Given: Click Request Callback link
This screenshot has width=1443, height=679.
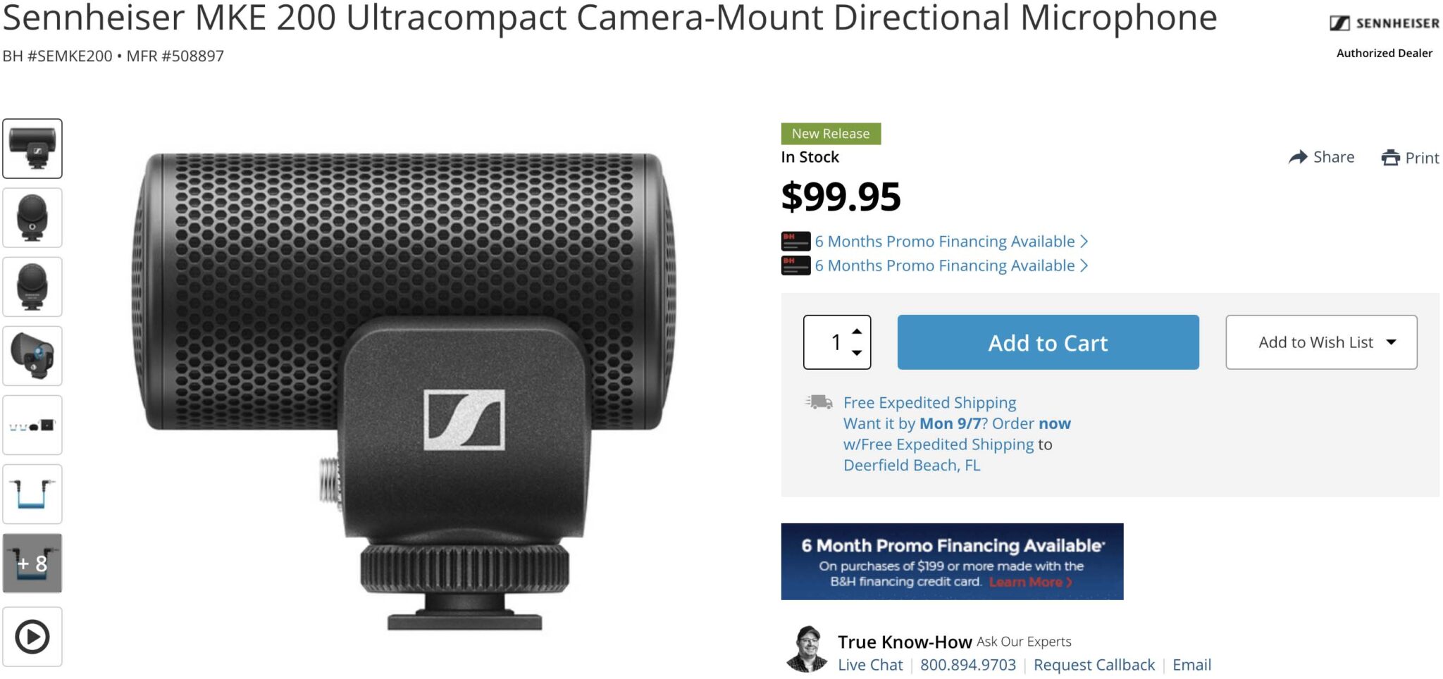Looking at the screenshot, I should click(1094, 665).
